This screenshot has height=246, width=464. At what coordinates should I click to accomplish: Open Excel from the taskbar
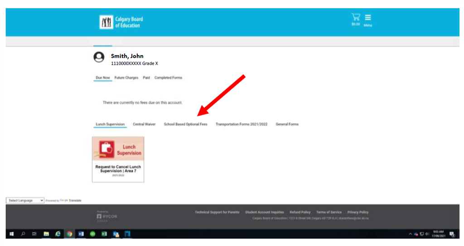point(104,234)
